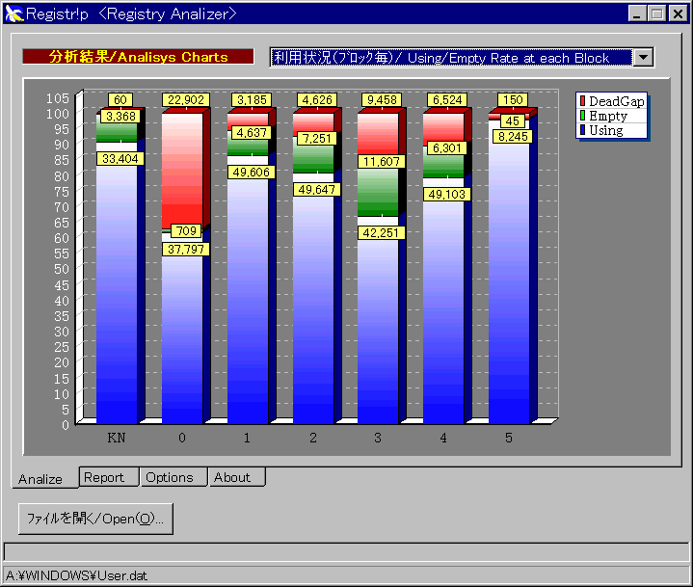This screenshot has width=693, height=587.
Task: Click the Registr!p app icon in title bar
Action: point(13,13)
